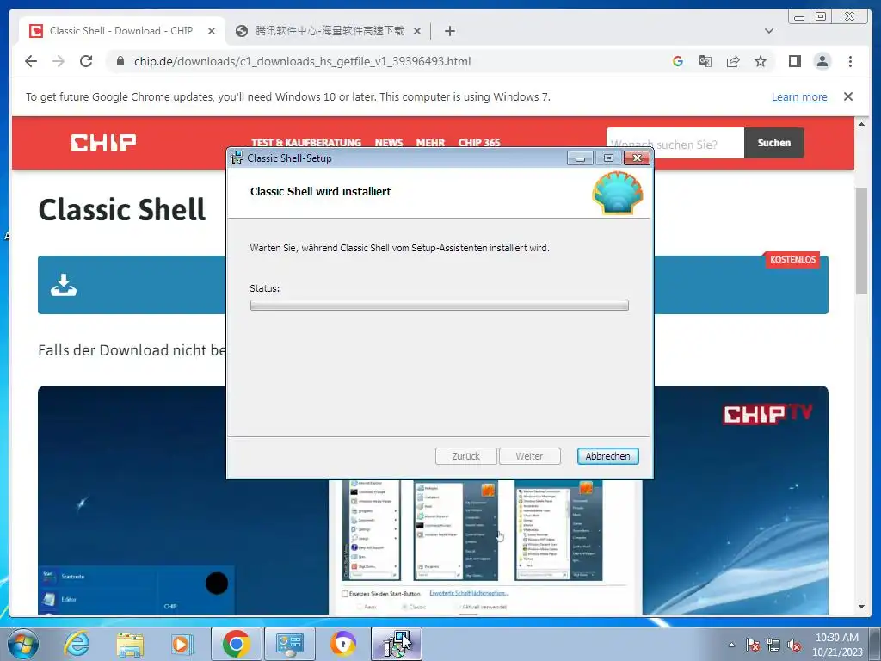Reload the page in Chrome

(x=86, y=61)
